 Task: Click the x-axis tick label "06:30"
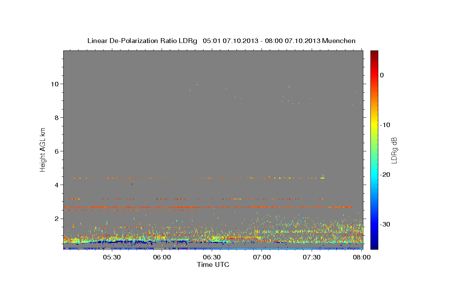[x=212, y=257]
